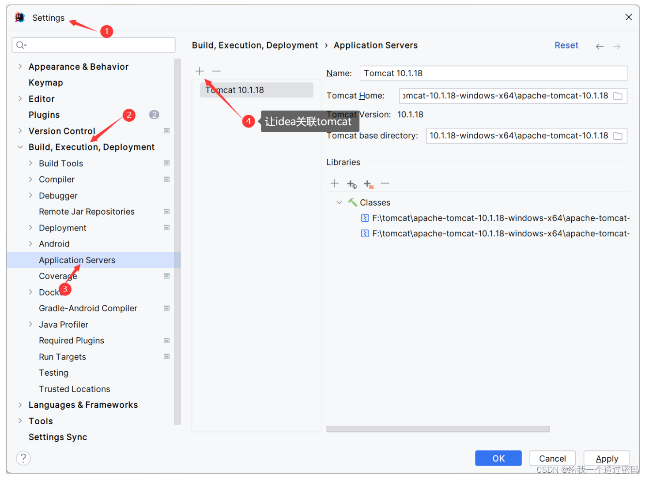Click the Tomcat base directory folder browse icon
The height and width of the screenshot is (478, 645).
pyautogui.click(x=618, y=136)
